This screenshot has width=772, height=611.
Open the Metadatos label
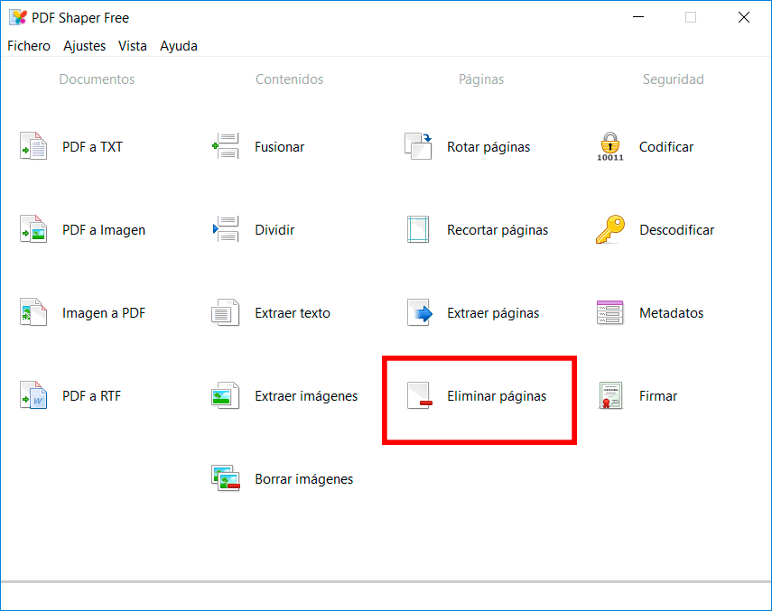pyautogui.click(x=671, y=313)
